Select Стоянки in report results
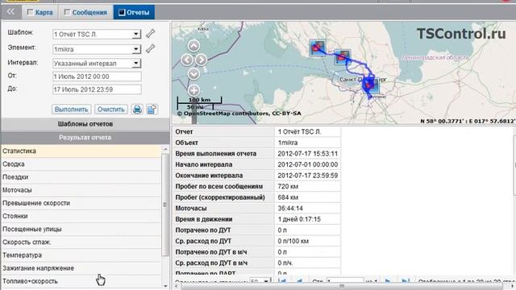Image resolution: width=516 pixels, height=290 pixels. 81,216
